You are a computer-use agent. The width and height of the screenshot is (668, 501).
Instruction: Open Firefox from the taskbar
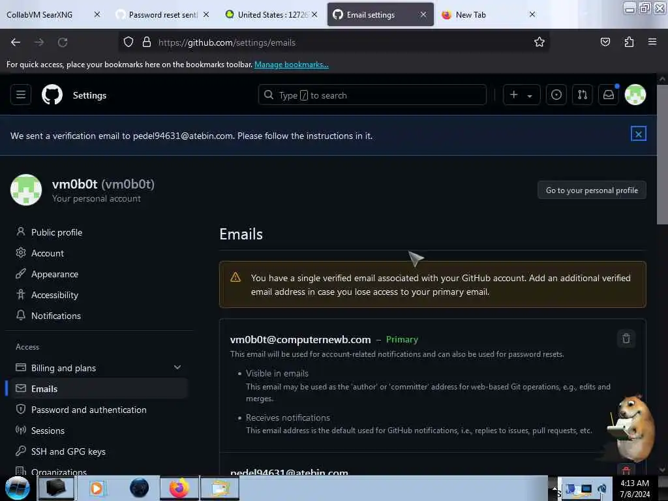click(179, 488)
